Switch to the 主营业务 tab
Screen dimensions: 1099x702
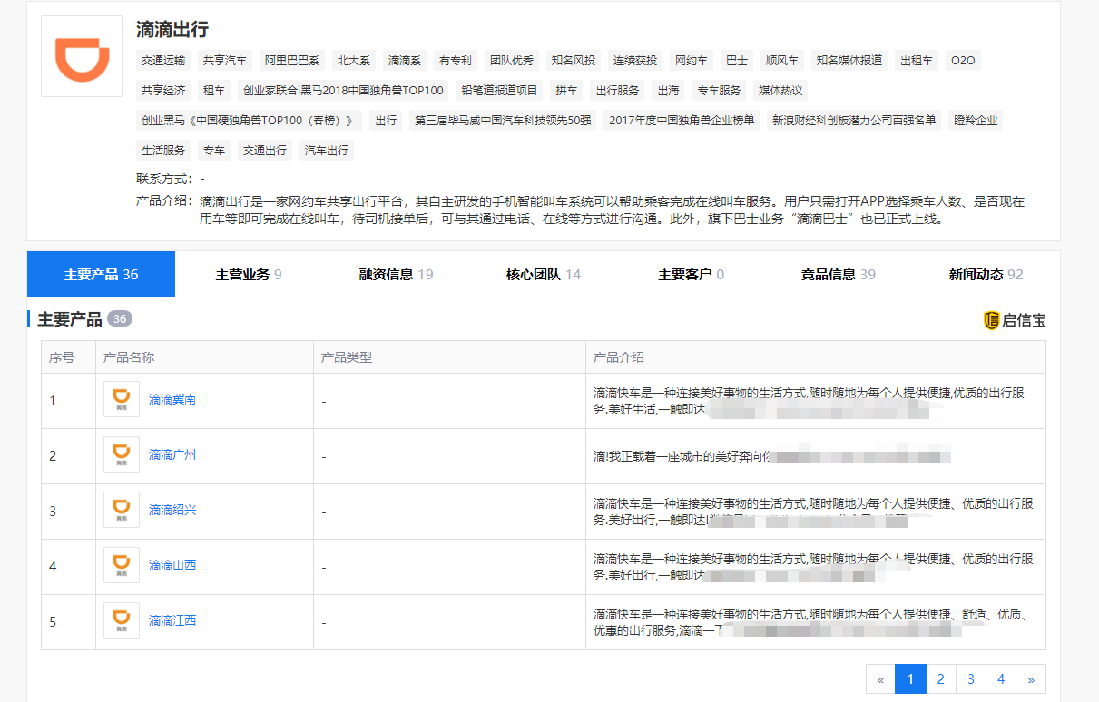point(248,274)
